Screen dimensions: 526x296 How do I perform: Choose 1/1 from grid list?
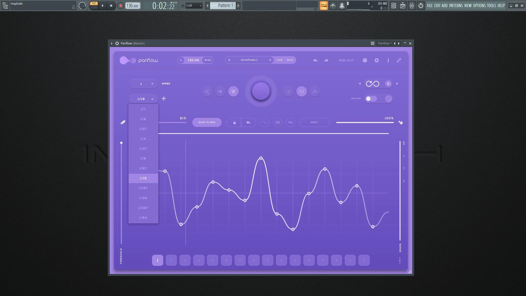point(143,109)
